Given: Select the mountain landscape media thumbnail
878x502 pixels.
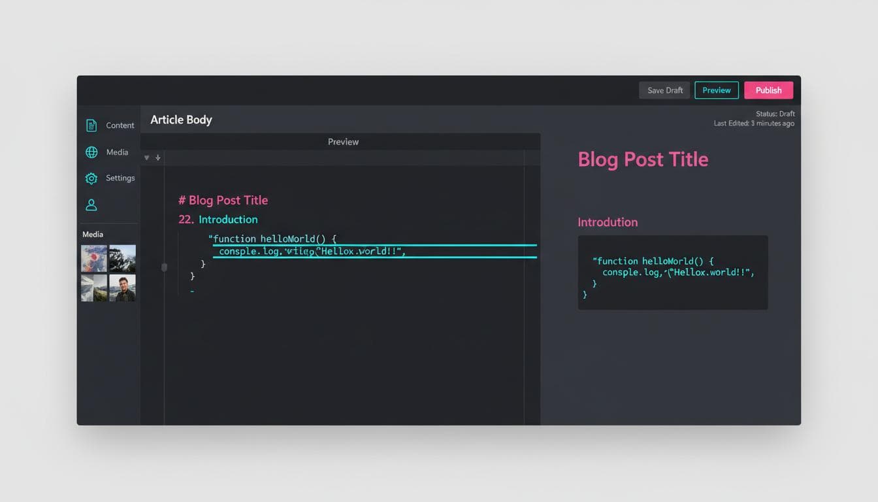Looking at the screenshot, I should coord(94,288).
